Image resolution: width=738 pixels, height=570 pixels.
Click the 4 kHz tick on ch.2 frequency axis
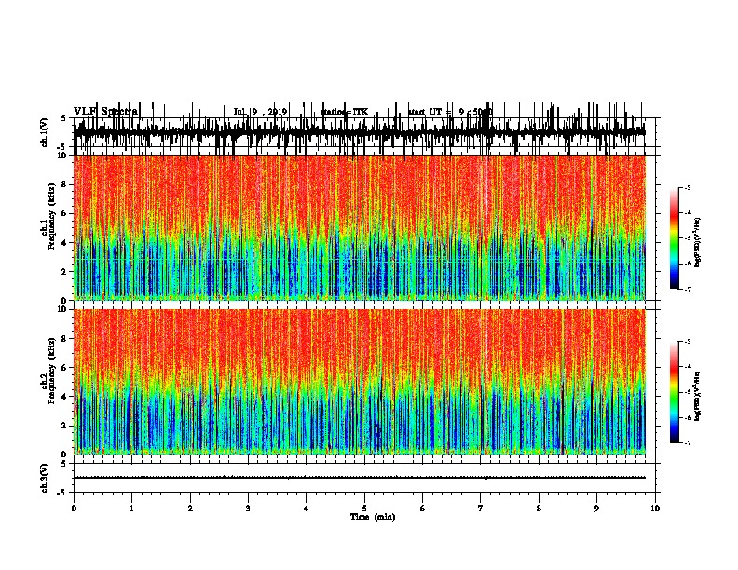[x=65, y=397]
